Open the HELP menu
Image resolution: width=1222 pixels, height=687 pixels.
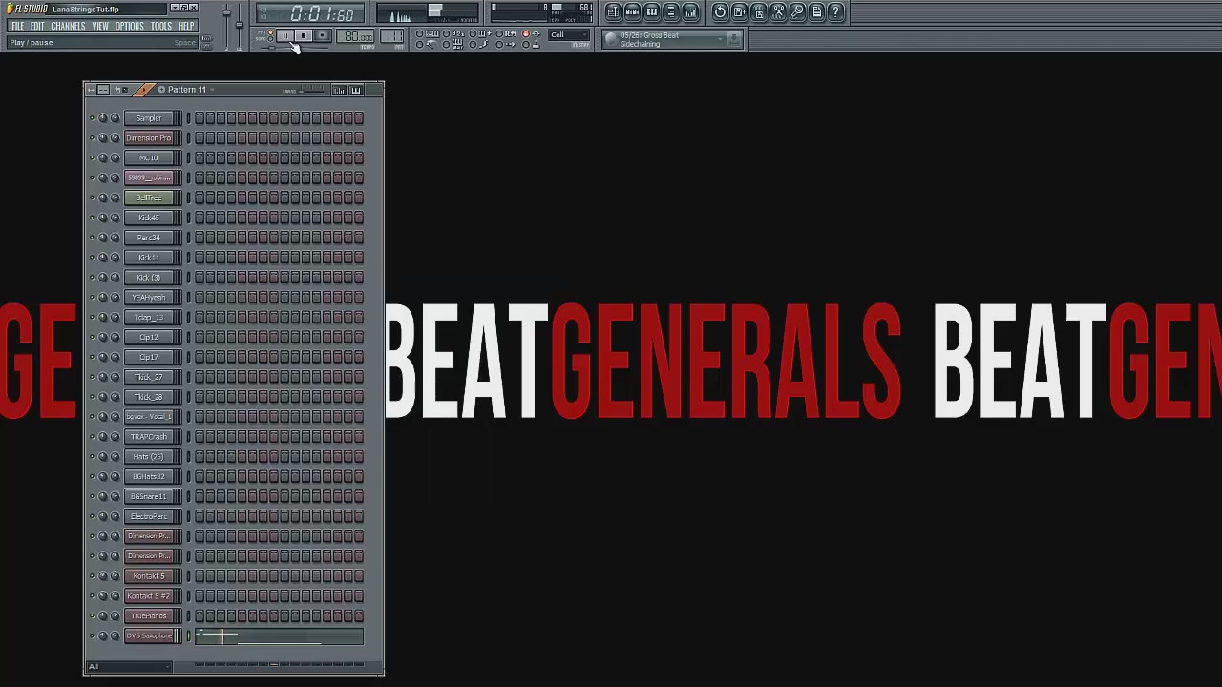click(186, 26)
